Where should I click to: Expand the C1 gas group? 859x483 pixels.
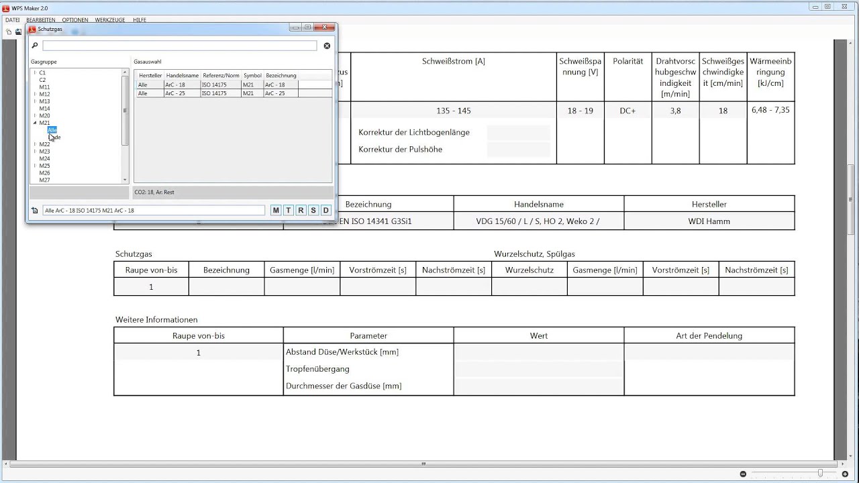(35, 72)
